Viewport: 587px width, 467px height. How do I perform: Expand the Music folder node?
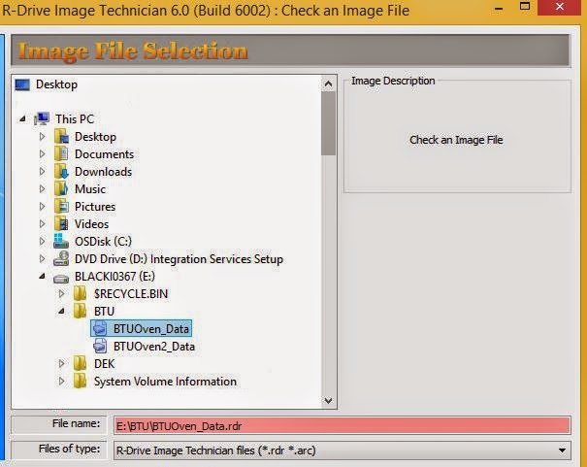[42, 188]
